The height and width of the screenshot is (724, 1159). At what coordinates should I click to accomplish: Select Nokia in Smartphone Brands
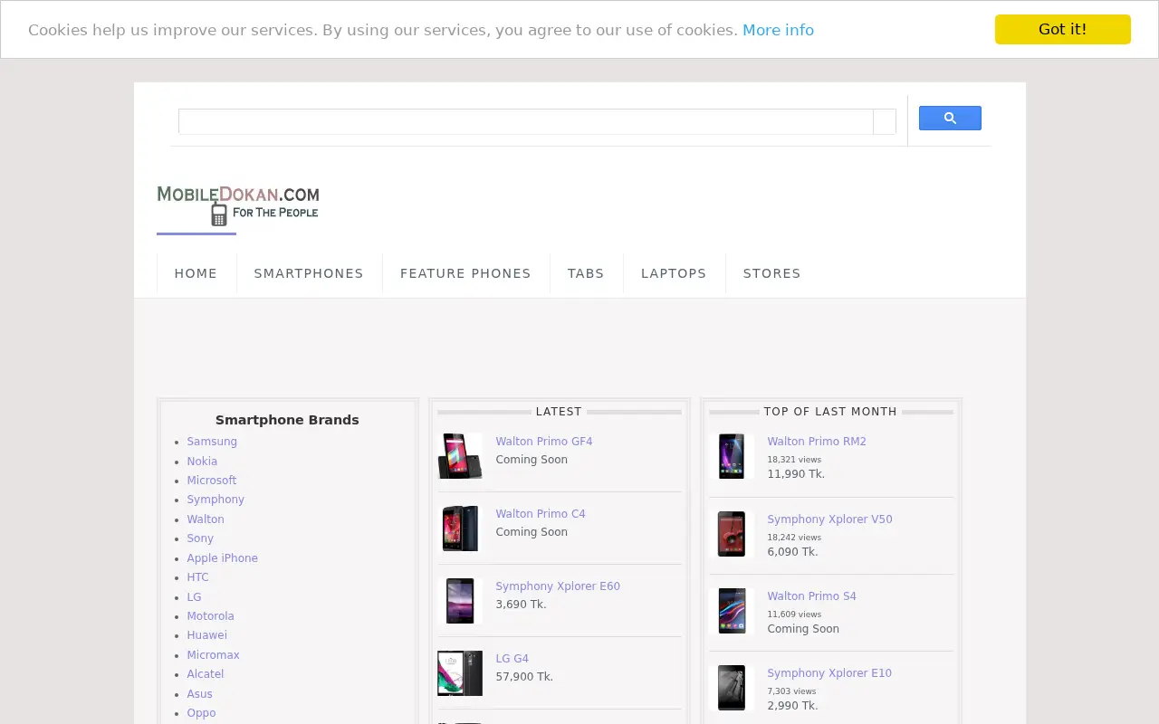click(x=202, y=462)
